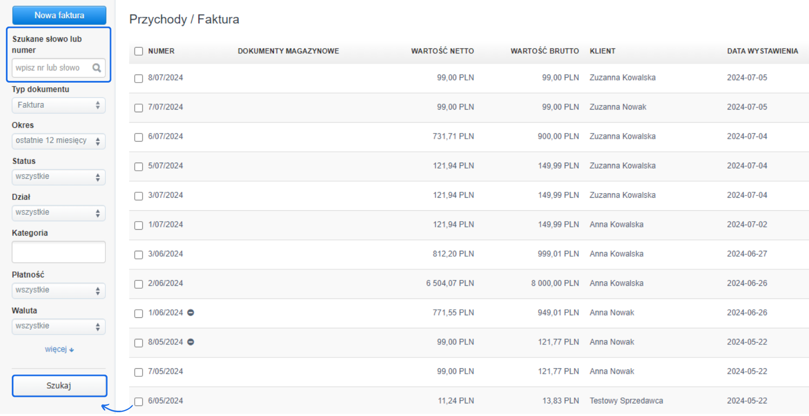This screenshot has height=416, width=809.
Task: Tick checkbox for invoice 2/06/2024
Action: point(139,284)
